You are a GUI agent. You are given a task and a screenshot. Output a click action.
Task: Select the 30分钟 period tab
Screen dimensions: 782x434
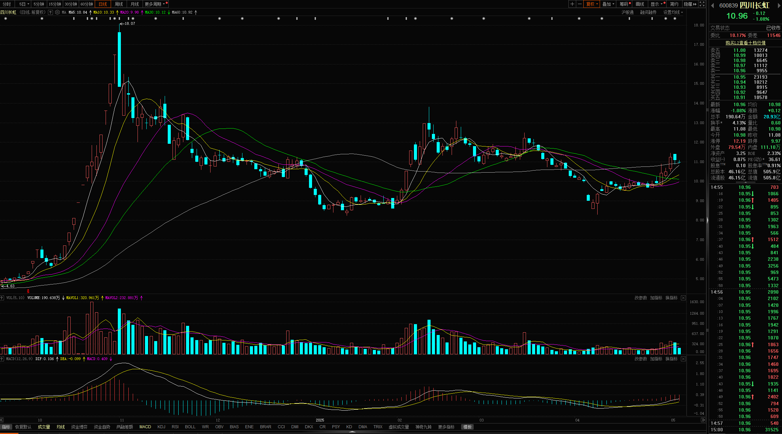(71, 4)
